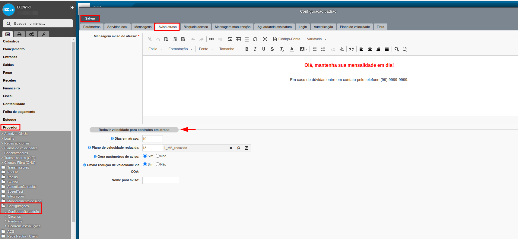Open the Variáveis dropdown
Image resolution: width=518 pixels, height=239 pixels.
point(317,39)
